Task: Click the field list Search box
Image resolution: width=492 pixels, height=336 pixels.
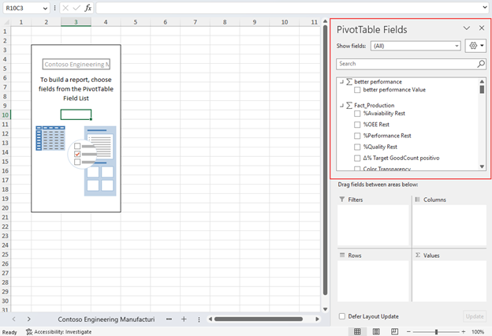Action: pyautogui.click(x=407, y=64)
